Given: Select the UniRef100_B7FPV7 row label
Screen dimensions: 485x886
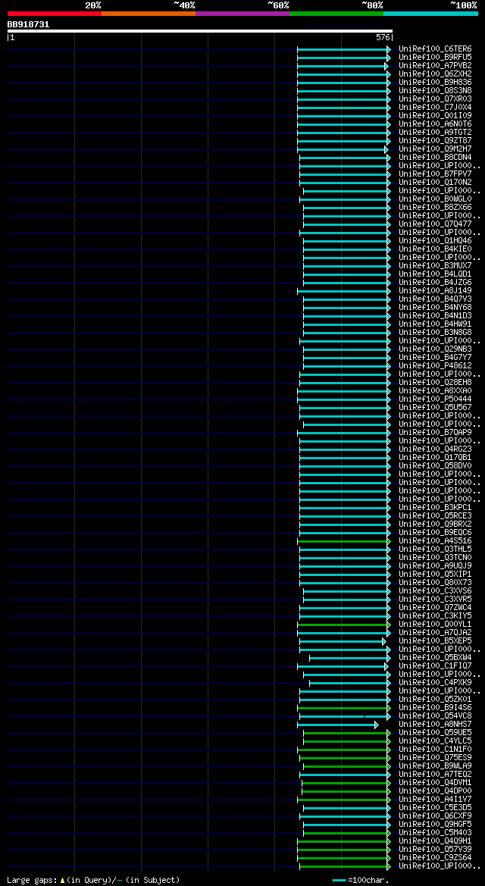Looking at the screenshot, I should pyautogui.click(x=435, y=174).
